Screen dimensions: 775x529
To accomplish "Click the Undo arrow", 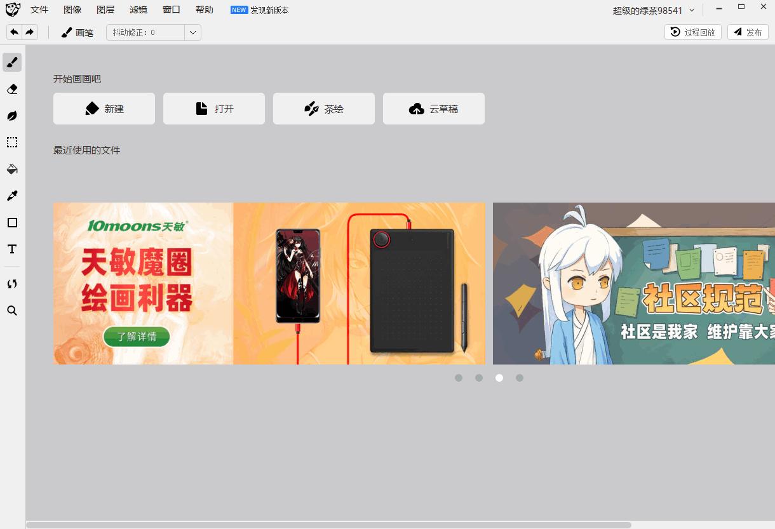I will [14, 32].
